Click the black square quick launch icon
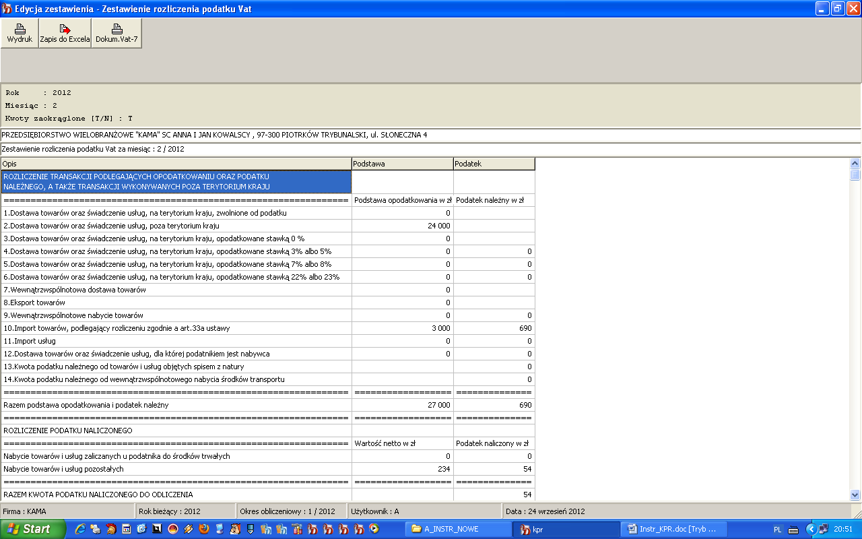 point(157,529)
